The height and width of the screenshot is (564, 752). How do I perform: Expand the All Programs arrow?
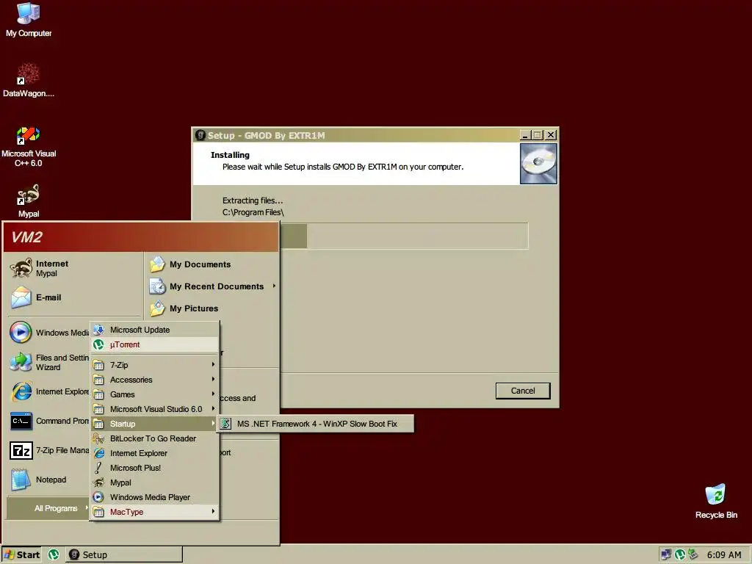87,508
